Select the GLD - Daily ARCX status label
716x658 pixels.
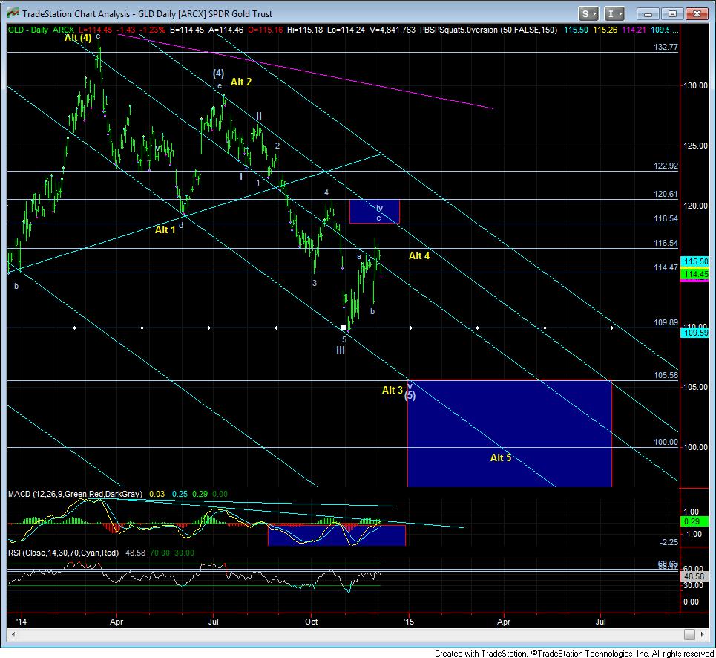click(x=41, y=30)
